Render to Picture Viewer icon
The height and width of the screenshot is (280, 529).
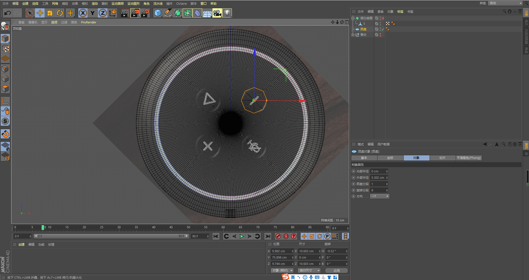click(x=135, y=13)
